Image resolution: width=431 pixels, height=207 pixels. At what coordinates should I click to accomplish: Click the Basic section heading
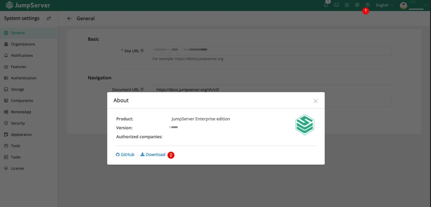tap(94, 39)
